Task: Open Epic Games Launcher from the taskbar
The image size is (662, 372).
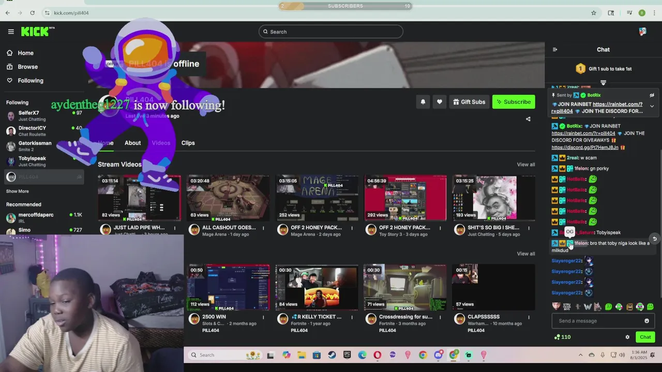Action: pyautogui.click(x=347, y=355)
